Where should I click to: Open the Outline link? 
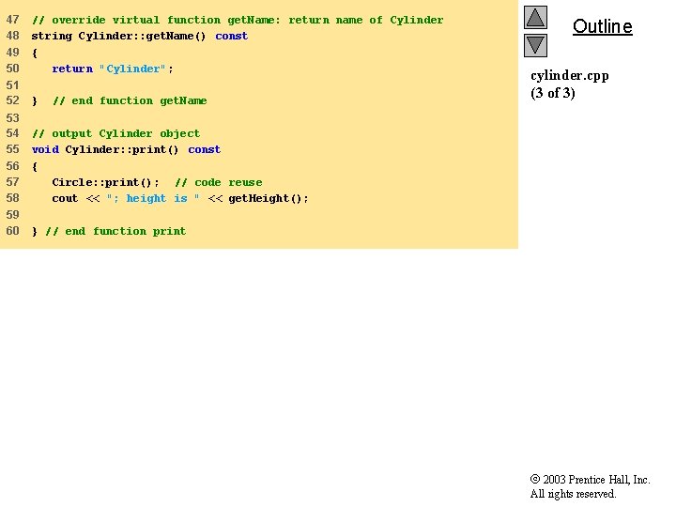pyautogui.click(x=602, y=26)
